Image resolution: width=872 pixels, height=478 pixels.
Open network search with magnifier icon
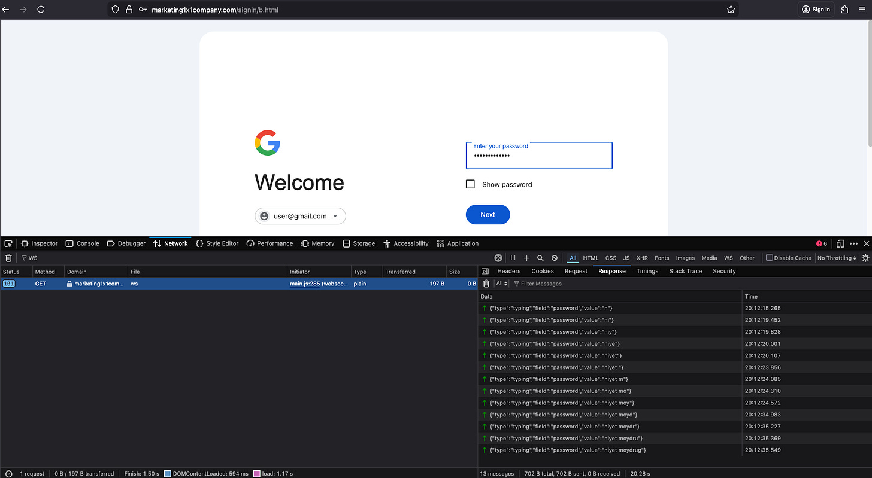540,258
